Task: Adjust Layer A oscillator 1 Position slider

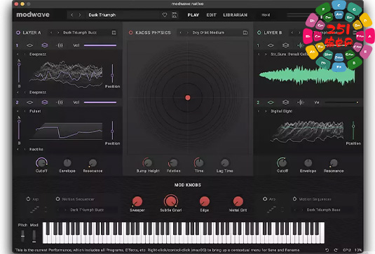Action: pos(112,74)
